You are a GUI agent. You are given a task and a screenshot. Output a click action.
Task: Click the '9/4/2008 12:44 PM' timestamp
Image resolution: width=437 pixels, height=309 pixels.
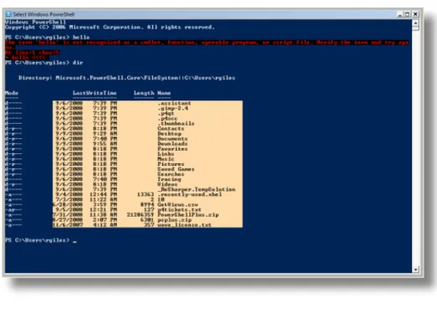86,194
